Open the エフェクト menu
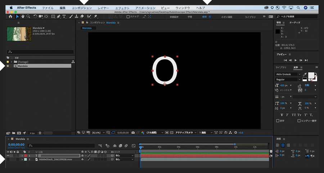Screen dimensions: 324x173 pyautogui.click(x=122, y=8)
